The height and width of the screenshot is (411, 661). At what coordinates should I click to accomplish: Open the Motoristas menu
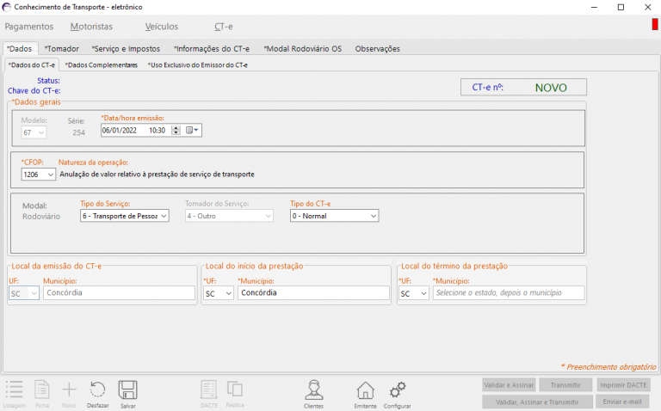click(91, 27)
